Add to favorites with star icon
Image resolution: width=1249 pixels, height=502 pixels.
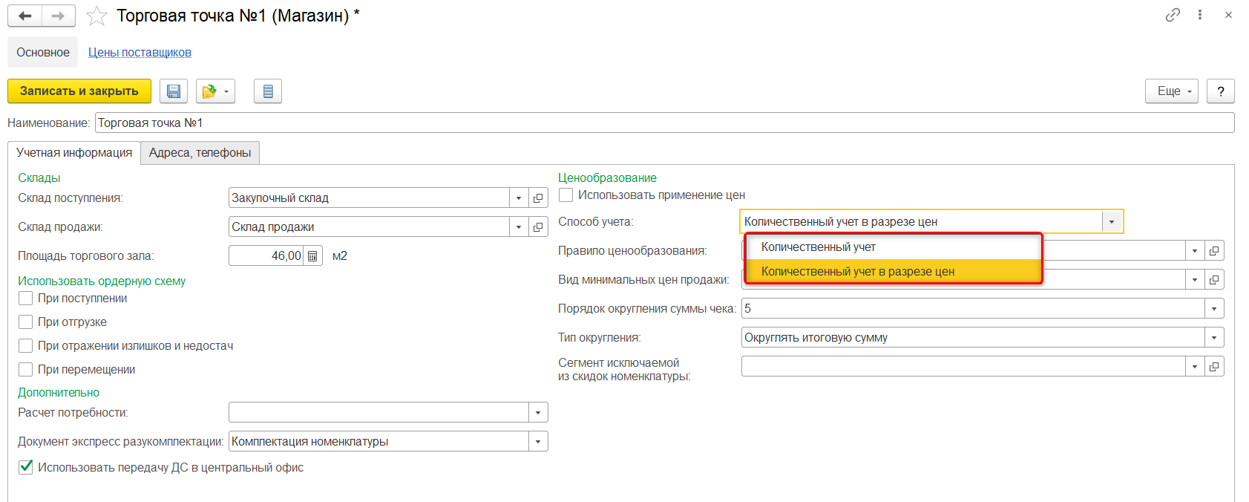point(96,16)
